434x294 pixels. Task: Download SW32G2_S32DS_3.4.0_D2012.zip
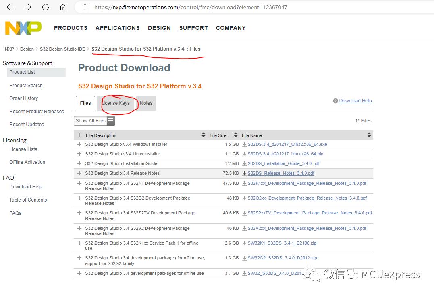282,258
